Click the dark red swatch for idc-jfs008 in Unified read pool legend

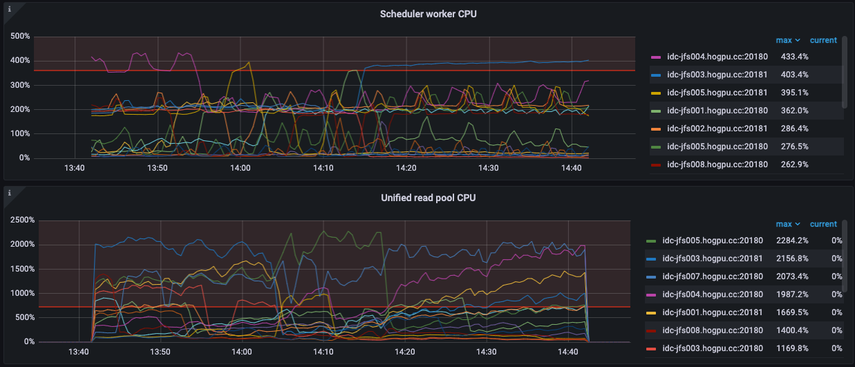point(651,330)
